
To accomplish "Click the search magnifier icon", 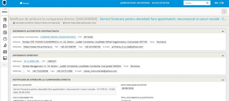I will pos(207,3).
